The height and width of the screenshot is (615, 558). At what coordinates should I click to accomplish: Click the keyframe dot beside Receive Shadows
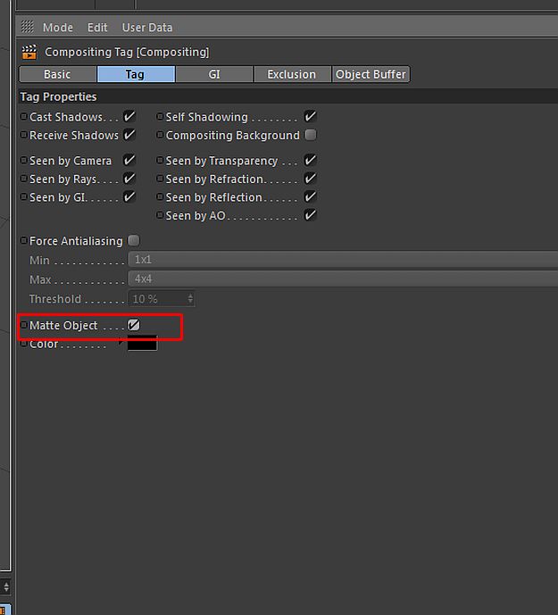click(23, 135)
